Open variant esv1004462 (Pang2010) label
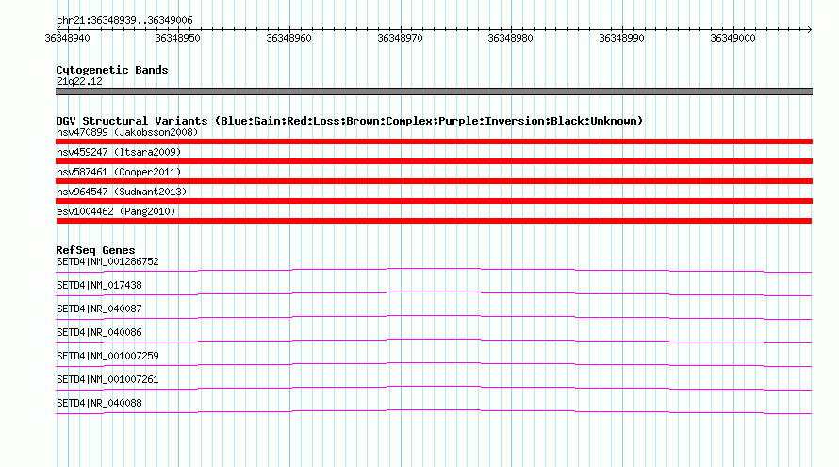Viewport: 839px width, 467px height. point(116,211)
